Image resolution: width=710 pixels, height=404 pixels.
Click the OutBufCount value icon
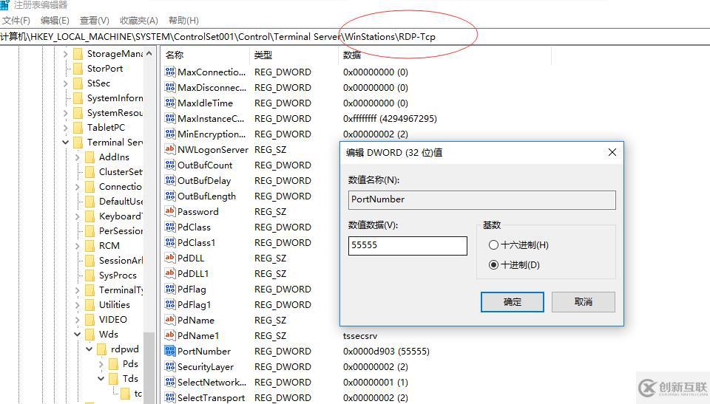(170, 165)
